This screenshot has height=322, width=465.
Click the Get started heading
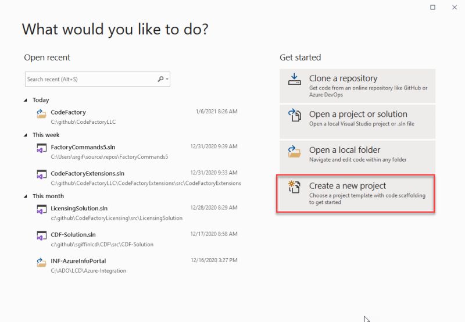coord(300,57)
